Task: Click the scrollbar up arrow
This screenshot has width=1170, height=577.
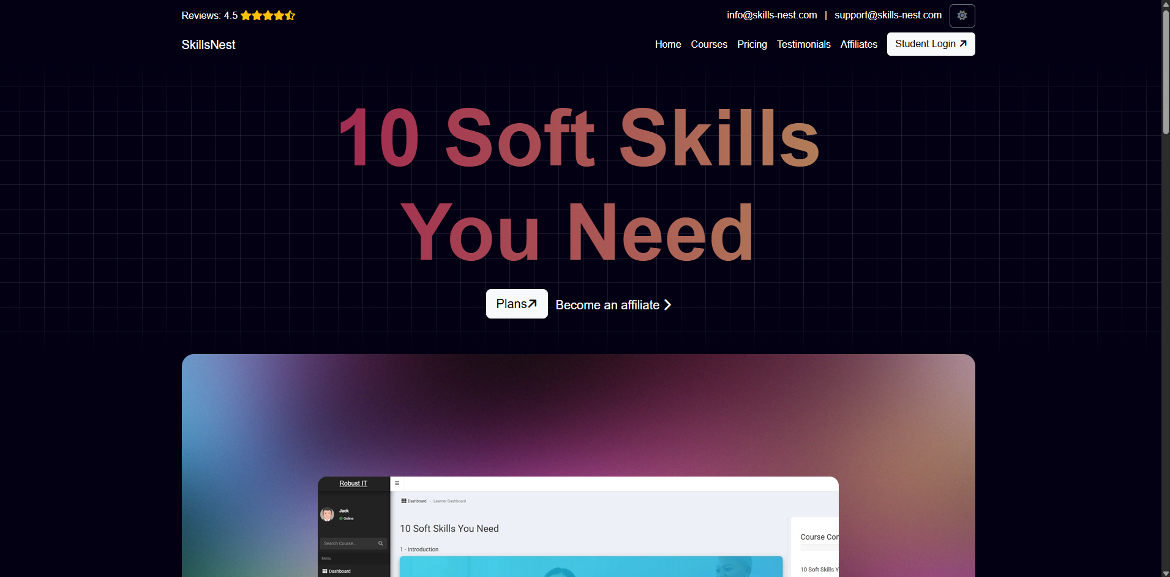Action: (x=1166, y=4)
